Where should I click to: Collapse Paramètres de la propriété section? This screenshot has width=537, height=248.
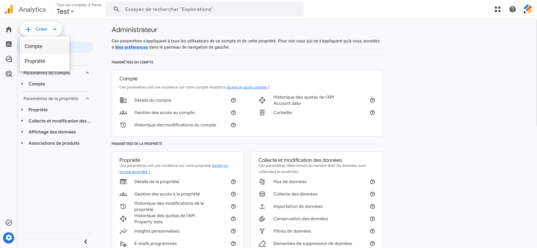click(87, 98)
